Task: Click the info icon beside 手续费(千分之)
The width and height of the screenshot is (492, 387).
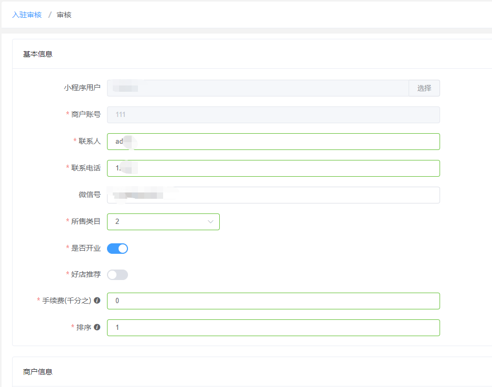Action: [x=97, y=300]
